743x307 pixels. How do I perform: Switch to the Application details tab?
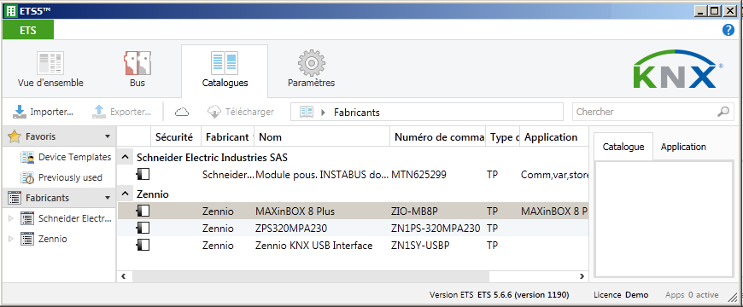[683, 147]
